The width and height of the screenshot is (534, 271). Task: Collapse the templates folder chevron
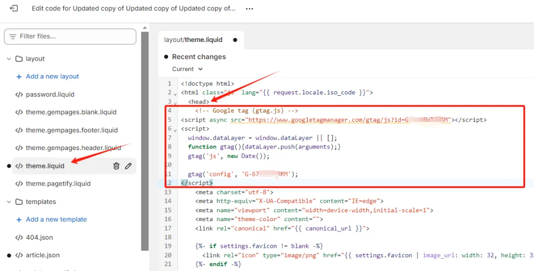(x=9, y=201)
